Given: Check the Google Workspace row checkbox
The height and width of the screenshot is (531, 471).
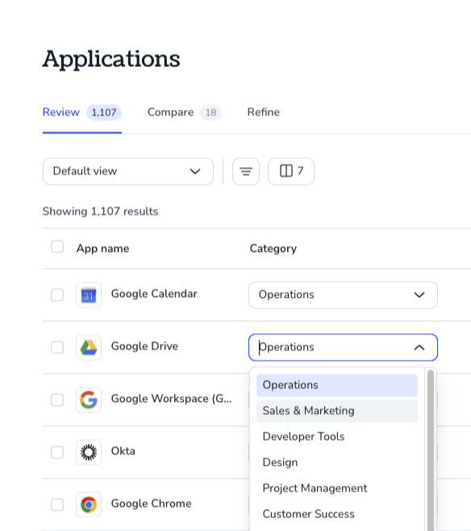Looking at the screenshot, I should [x=57, y=400].
